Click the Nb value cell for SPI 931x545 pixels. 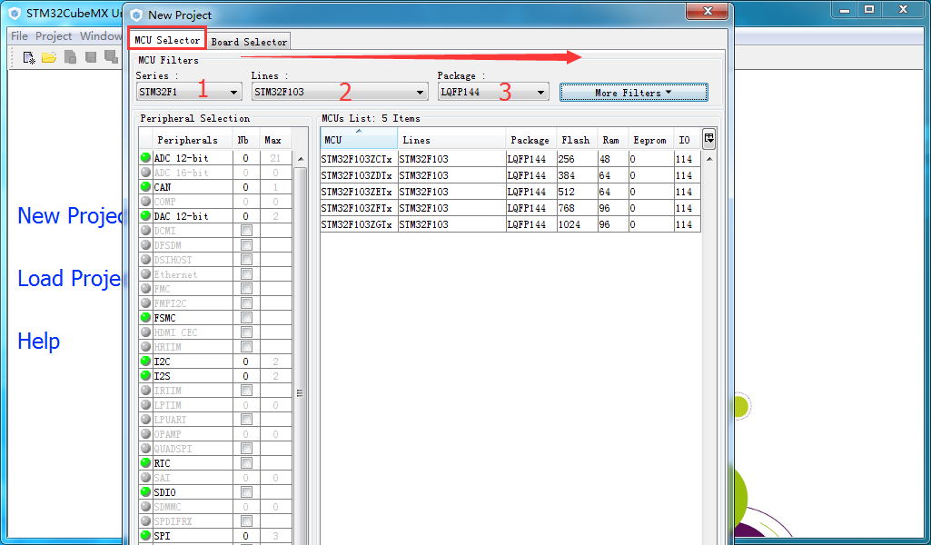(x=246, y=536)
